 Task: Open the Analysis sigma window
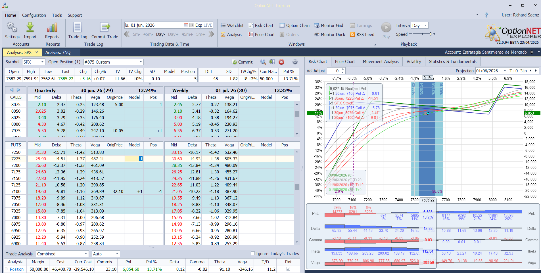point(231,34)
